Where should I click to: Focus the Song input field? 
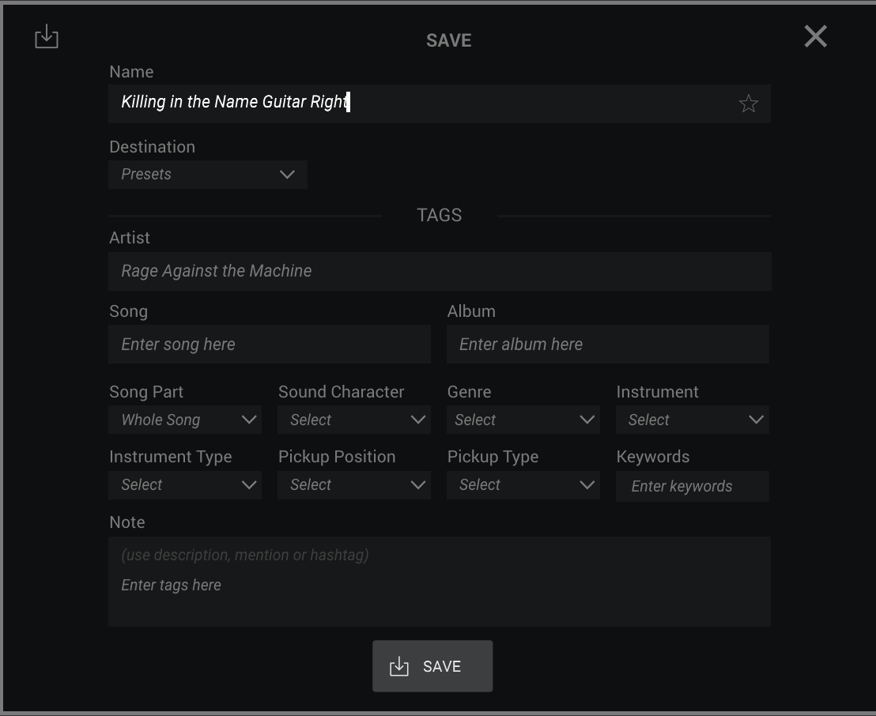click(270, 344)
